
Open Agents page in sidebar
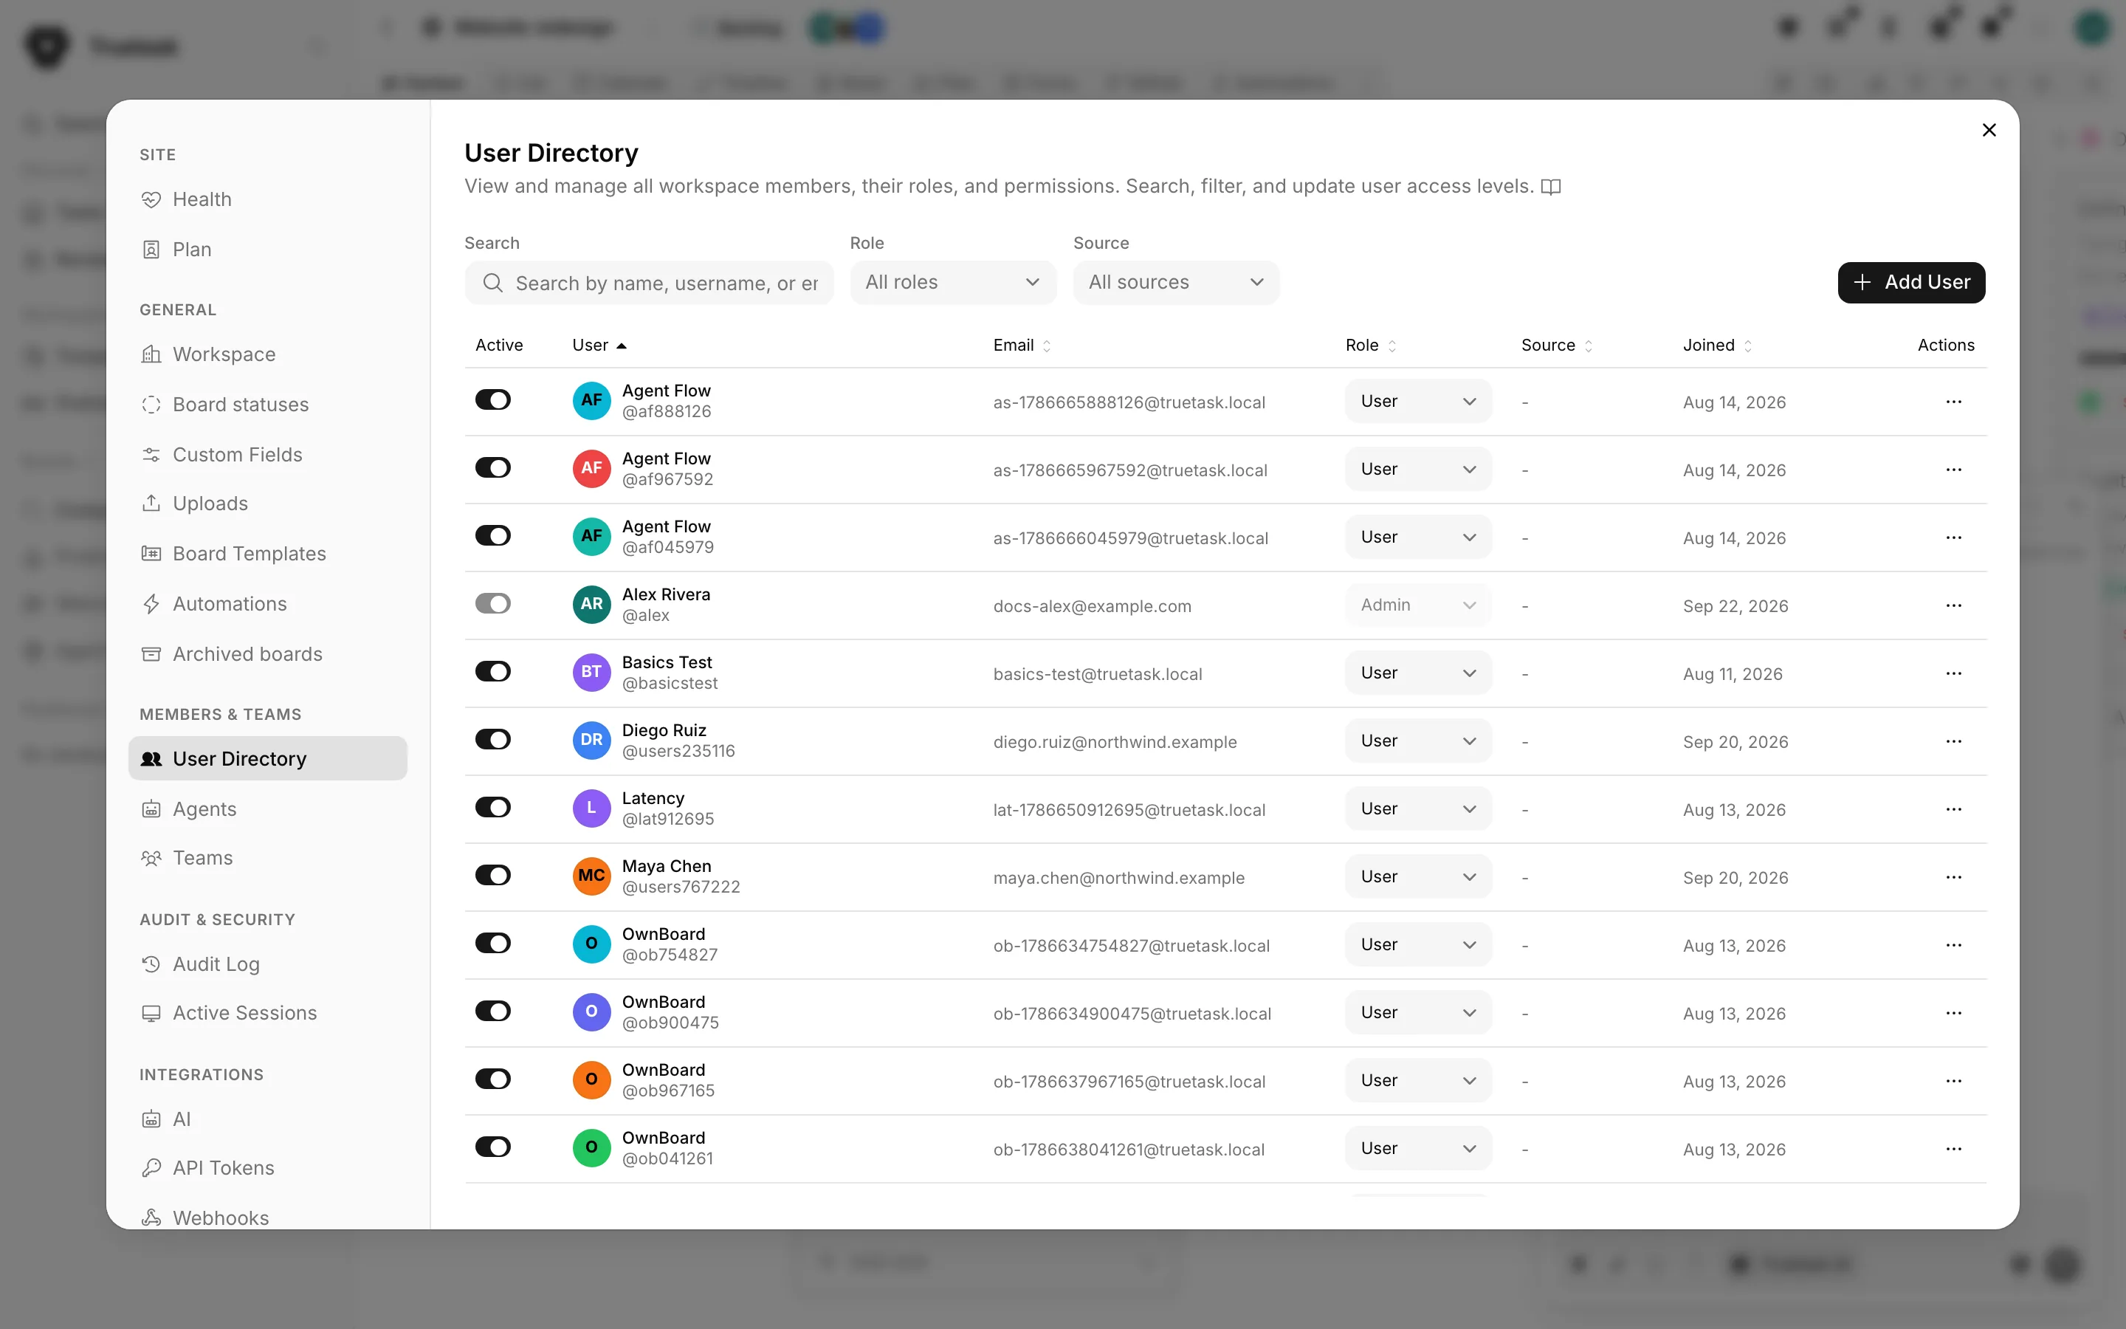tap(267, 808)
